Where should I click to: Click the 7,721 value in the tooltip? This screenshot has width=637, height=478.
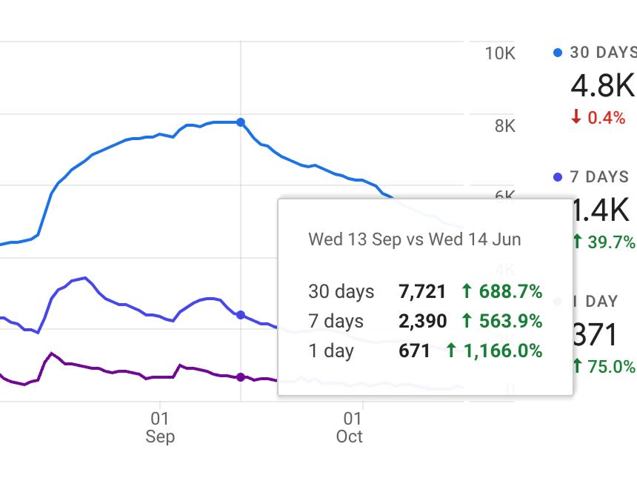coord(422,291)
